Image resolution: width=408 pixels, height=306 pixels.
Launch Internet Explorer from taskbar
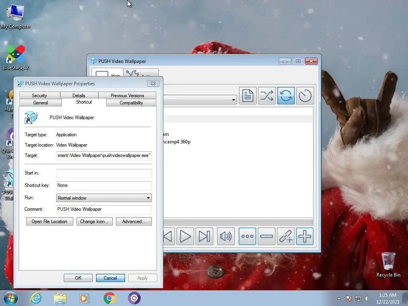pyautogui.click(x=35, y=298)
